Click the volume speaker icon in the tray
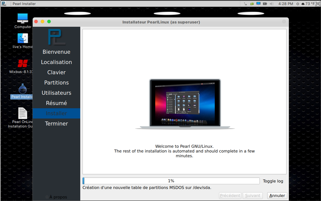 coord(271,4)
